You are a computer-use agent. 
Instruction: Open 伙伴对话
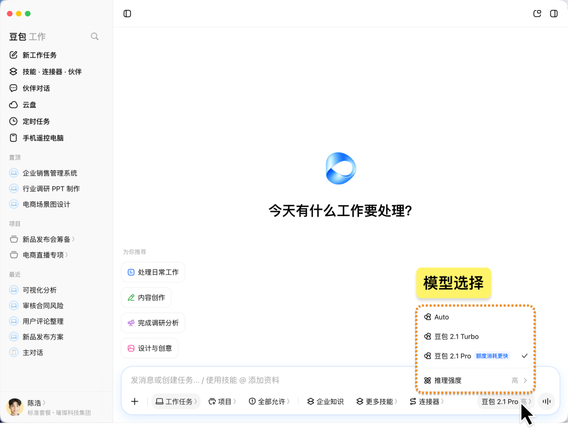[x=29, y=88]
